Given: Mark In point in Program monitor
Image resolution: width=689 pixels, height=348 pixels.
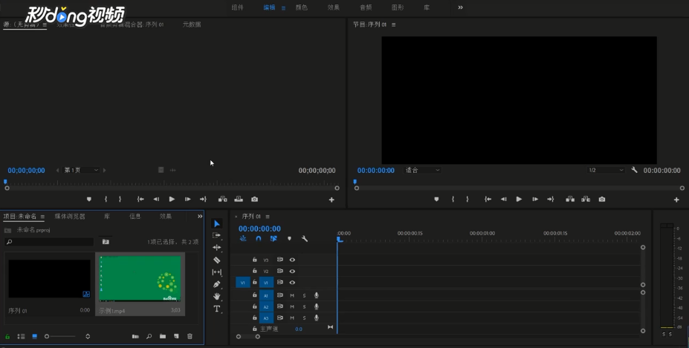Looking at the screenshot, I should click(453, 200).
